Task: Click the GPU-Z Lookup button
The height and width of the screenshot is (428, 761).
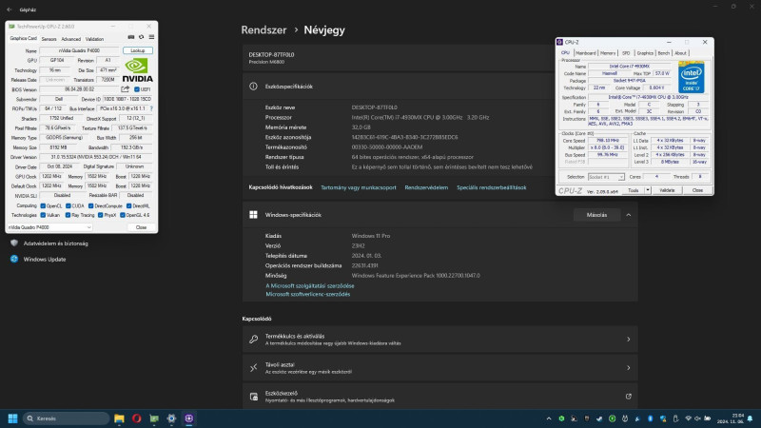Action: pyautogui.click(x=138, y=50)
